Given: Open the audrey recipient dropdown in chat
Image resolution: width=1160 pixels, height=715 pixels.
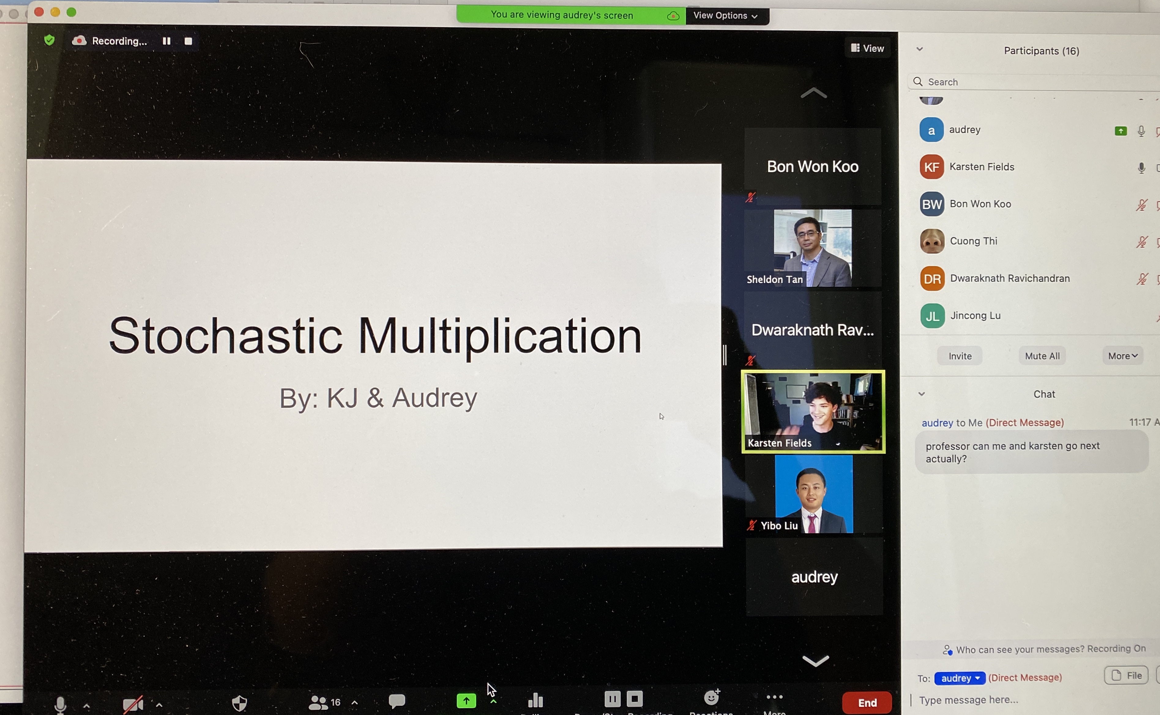Looking at the screenshot, I should [960, 678].
